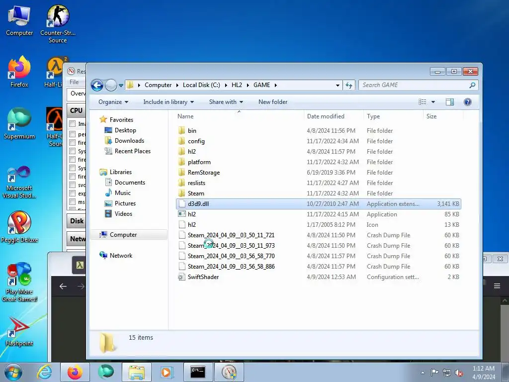The height and width of the screenshot is (382, 509).
Task: Open recent pages dropdown next to Forward
Action: pos(121,86)
